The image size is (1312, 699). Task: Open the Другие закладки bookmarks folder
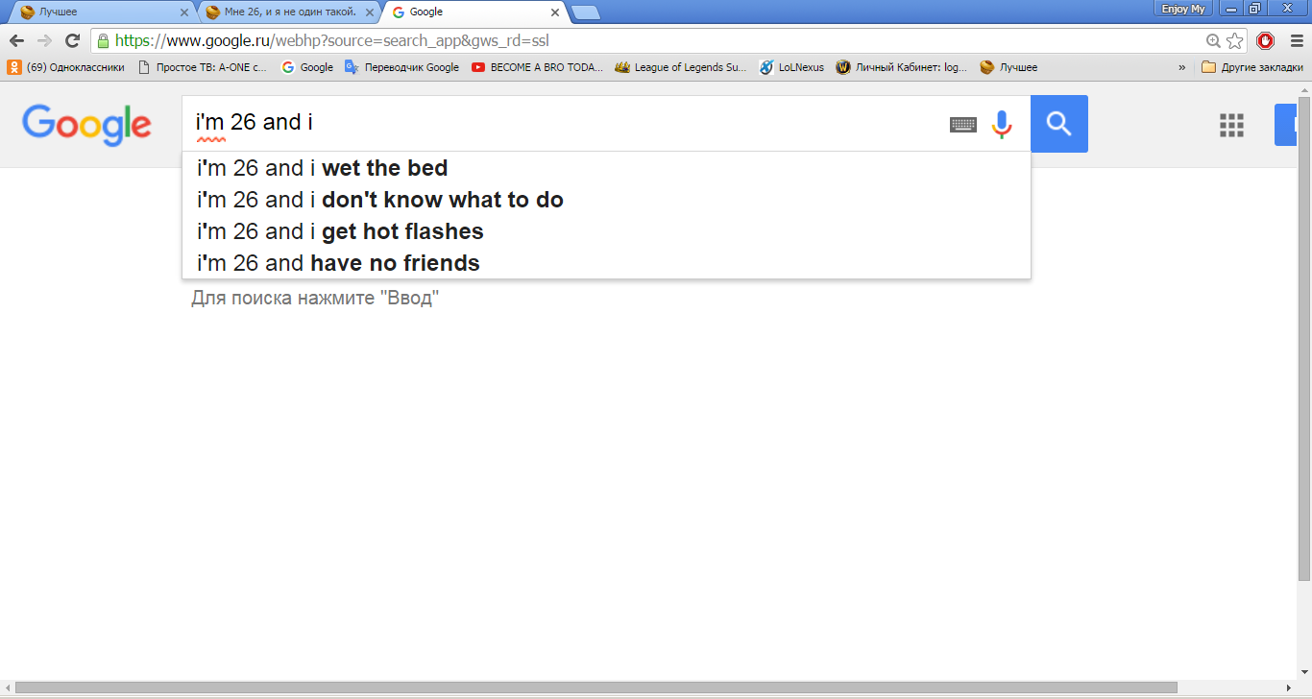pyautogui.click(x=1252, y=68)
